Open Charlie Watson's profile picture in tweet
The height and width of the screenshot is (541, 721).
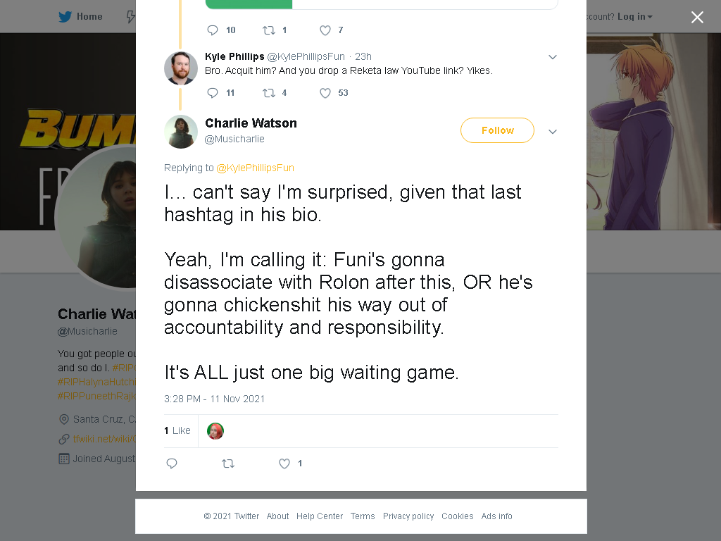point(181,132)
